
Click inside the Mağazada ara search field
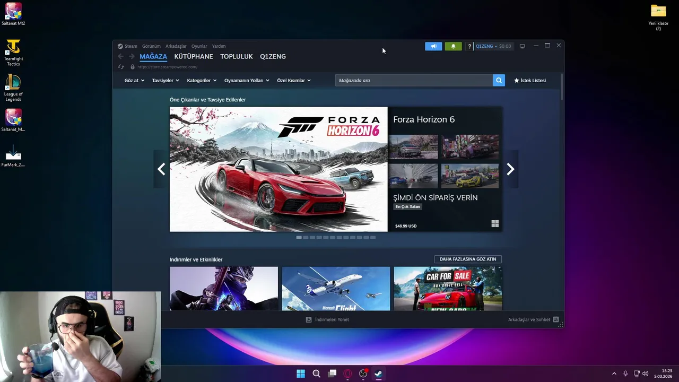(x=414, y=80)
